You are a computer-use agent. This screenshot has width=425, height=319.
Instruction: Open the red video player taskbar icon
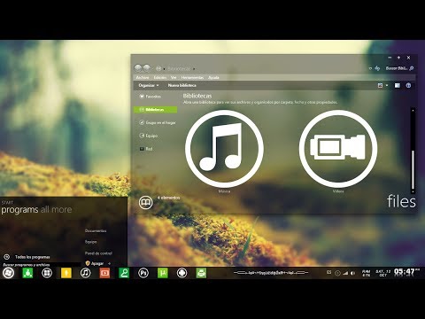(104, 273)
